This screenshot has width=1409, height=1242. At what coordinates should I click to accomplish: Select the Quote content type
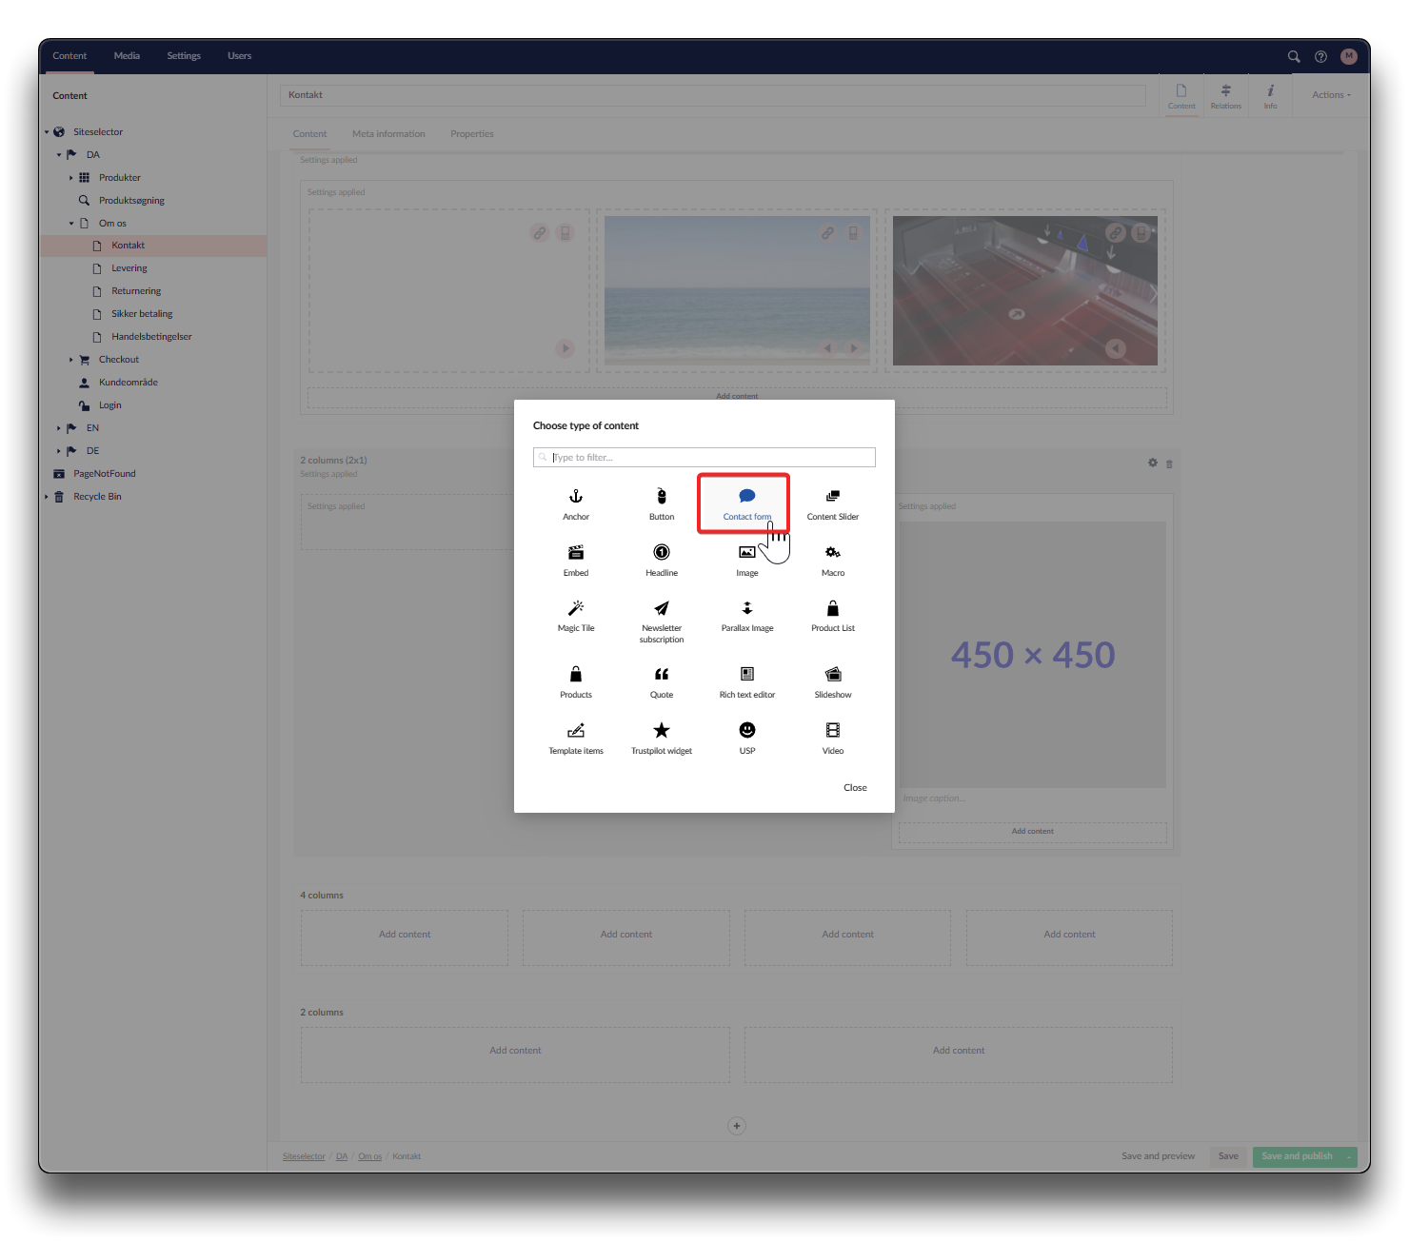662,682
